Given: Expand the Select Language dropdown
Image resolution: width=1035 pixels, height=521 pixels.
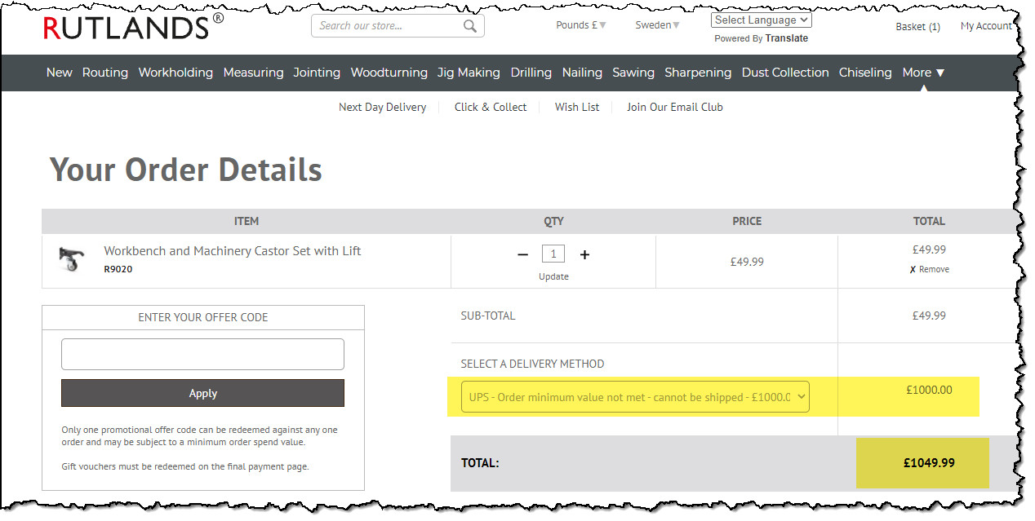Looking at the screenshot, I should [761, 20].
